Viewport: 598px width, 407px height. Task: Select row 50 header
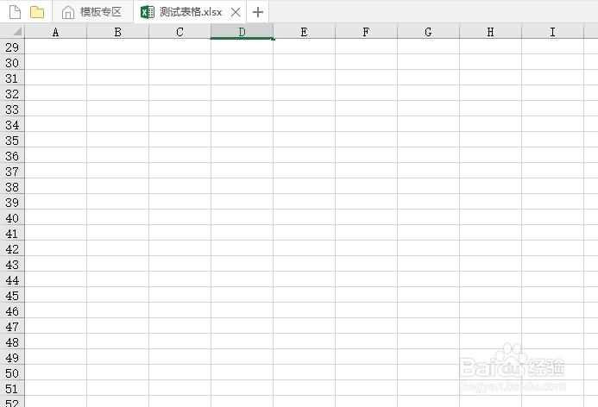(12, 373)
